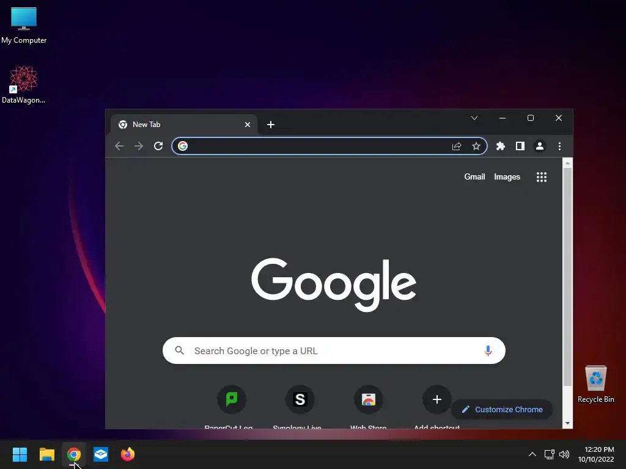Click the Chrome taskbar icon
Screen dimensions: 626x469
73,454
